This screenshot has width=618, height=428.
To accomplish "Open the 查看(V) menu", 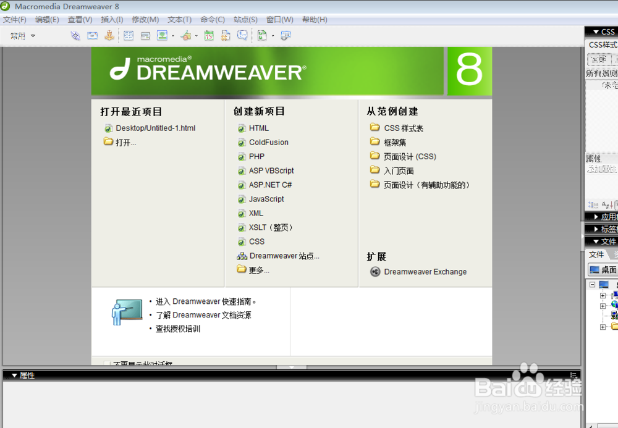I will [80, 20].
